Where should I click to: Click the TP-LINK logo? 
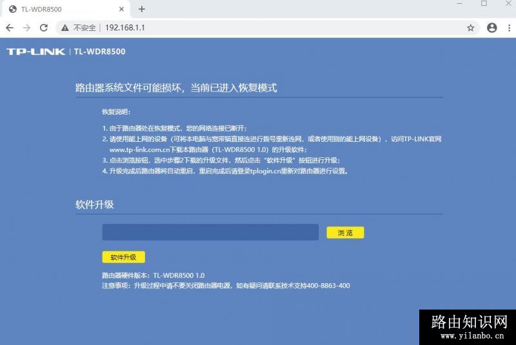pyautogui.click(x=36, y=52)
